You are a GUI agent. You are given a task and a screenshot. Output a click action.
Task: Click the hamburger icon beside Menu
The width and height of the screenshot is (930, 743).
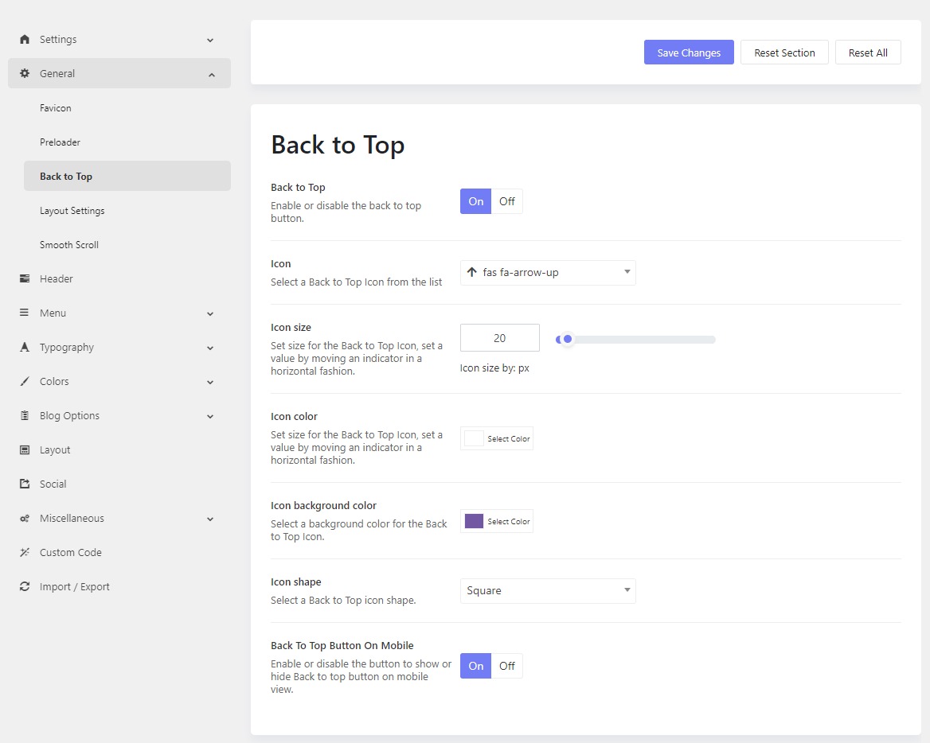[25, 313]
